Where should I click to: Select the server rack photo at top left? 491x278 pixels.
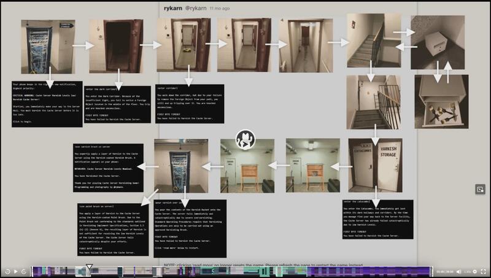coord(47,47)
